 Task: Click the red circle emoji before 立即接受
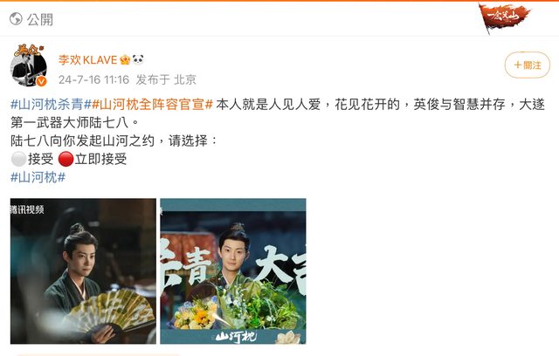[x=66, y=159]
